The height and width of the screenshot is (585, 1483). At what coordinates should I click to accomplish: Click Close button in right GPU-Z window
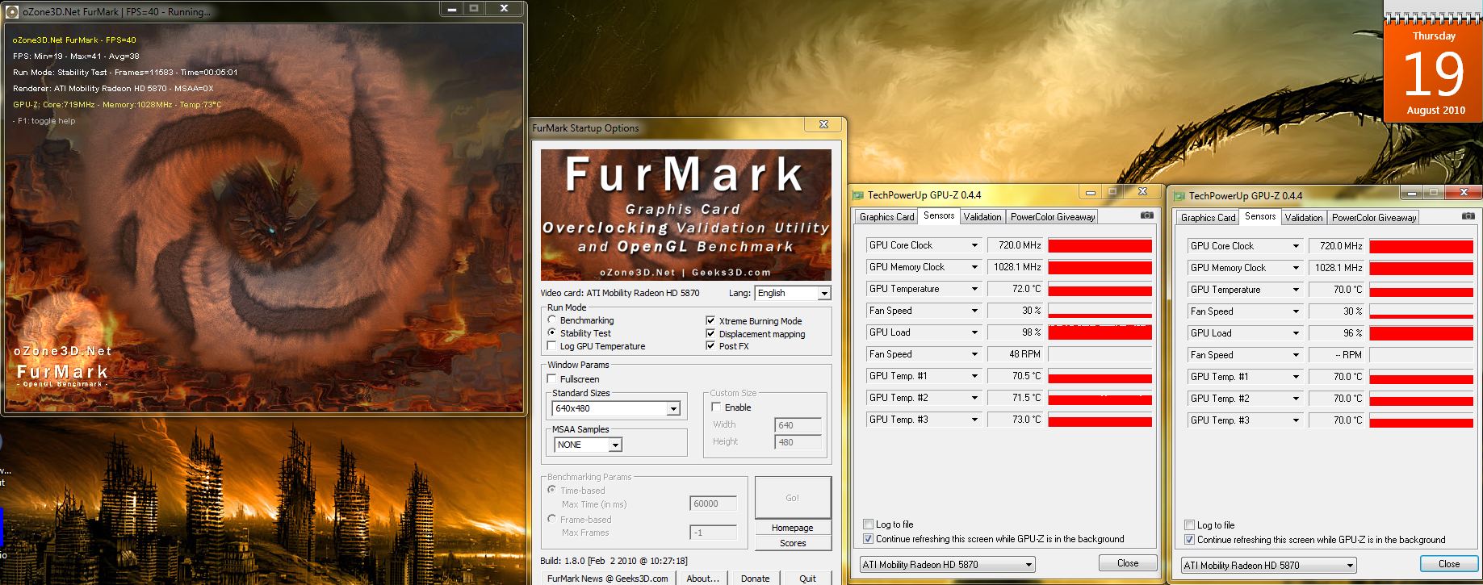click(x=1449, y=564)
